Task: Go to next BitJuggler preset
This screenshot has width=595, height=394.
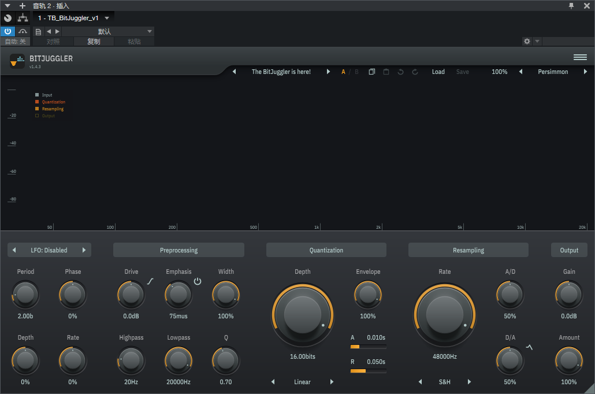Action: (x=328, y=72)
